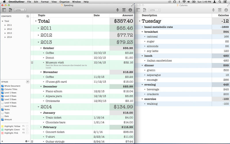Open the Inspector info icon in Spending toolbar
This screenshot has width=230, height=144.
click(130, 10)
